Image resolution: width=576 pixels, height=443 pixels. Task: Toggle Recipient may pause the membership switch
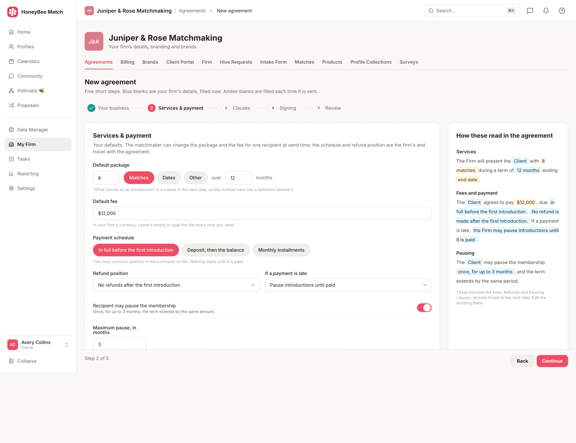[x=424, y=308]
